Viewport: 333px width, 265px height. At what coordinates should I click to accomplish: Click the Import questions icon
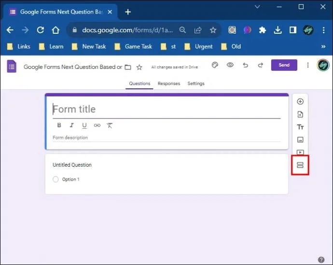click(x=300, y=114)
